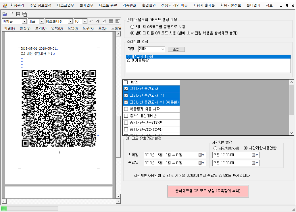Screen dimensions: 296x212
Task: Check 확률통계 처음 시작 checkbox
Action: [x=126, y=109]
